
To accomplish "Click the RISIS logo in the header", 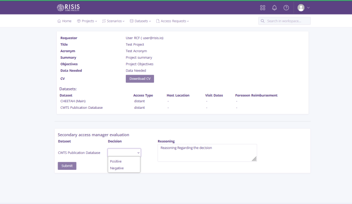I will coord(69,7).
